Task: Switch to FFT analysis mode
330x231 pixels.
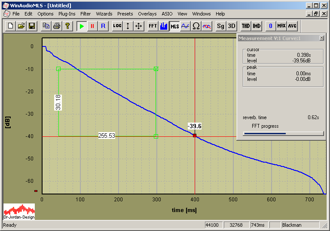Action: coord(153,26)
